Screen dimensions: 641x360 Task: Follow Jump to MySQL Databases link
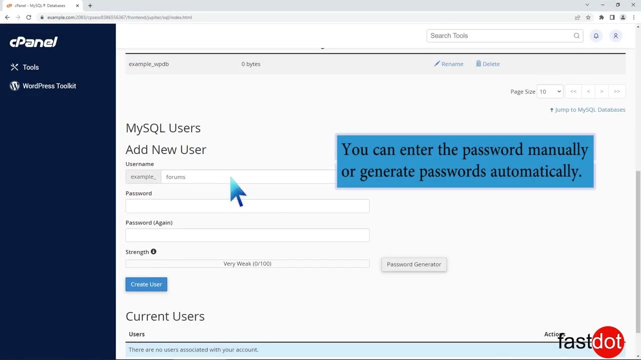pyautogui.click(x=589, y=110)
